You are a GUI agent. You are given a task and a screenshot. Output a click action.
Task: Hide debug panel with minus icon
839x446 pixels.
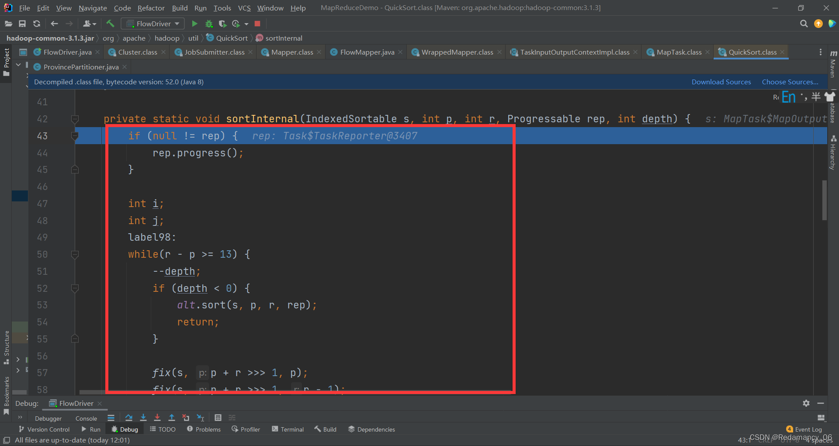821,403
